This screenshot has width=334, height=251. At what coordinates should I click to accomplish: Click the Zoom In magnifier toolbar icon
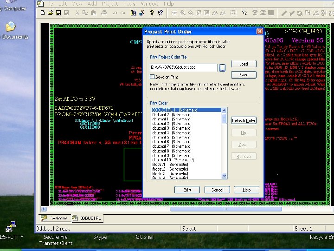182,13
